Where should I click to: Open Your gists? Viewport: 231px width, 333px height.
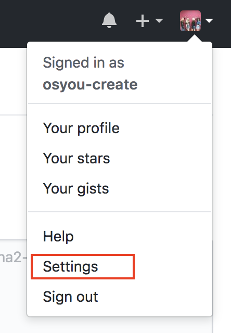(76, 188)
